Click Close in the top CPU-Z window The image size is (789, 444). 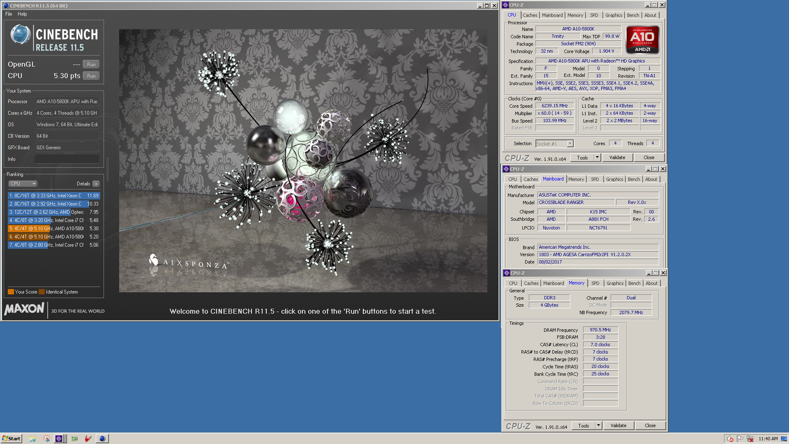click(x=649, y=157)
